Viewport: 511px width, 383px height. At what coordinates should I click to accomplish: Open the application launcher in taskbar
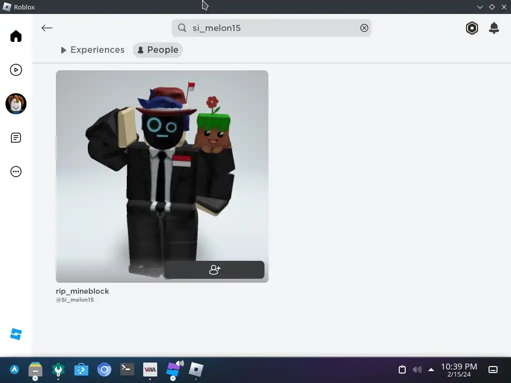click(14, 370)
